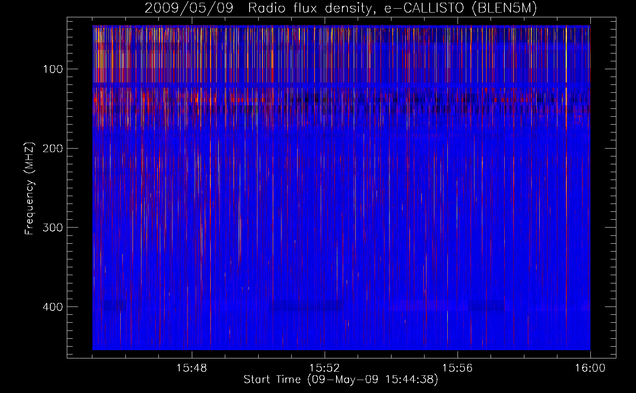Select the 'Start Time (09-May-09 15:44:38)' label
Image resolution: width=636 pixels, height=393 pixels.
(x=341, y=380)
